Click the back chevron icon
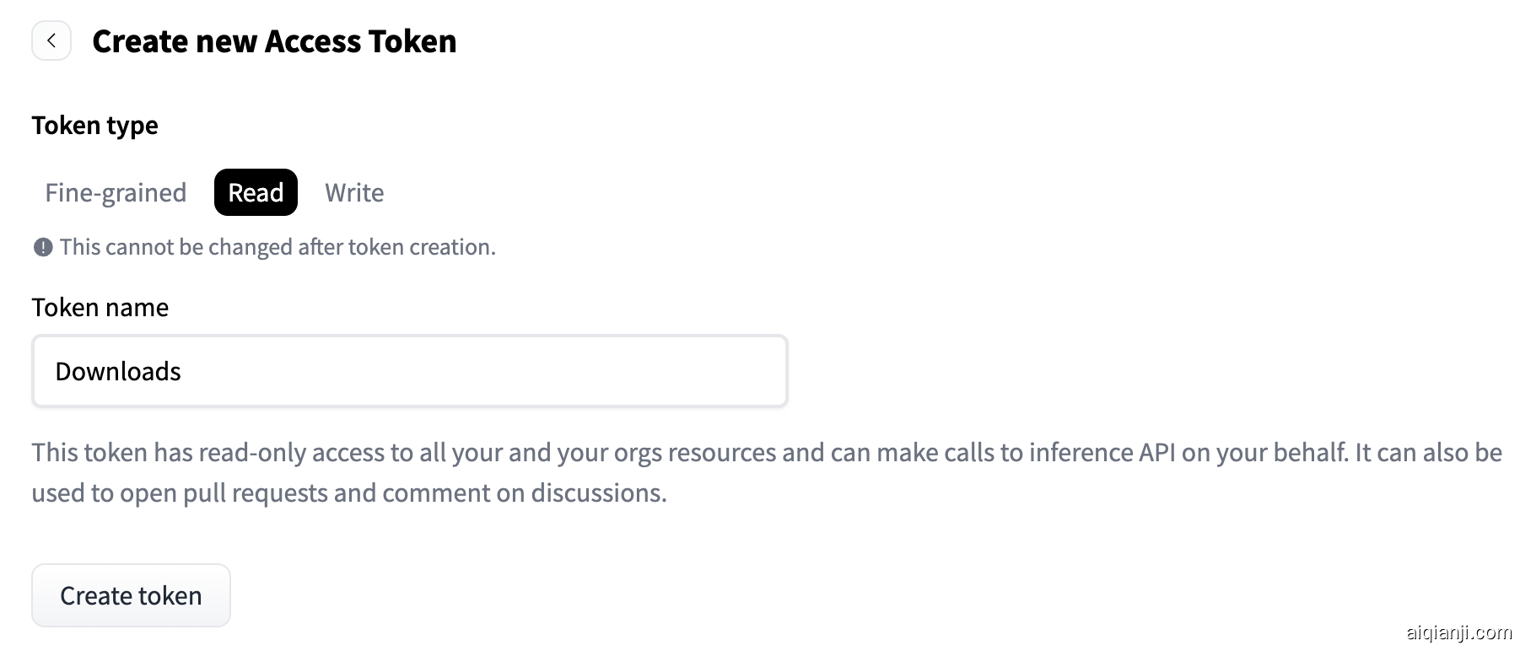The image size is (1520, 651). pos(51,40)
